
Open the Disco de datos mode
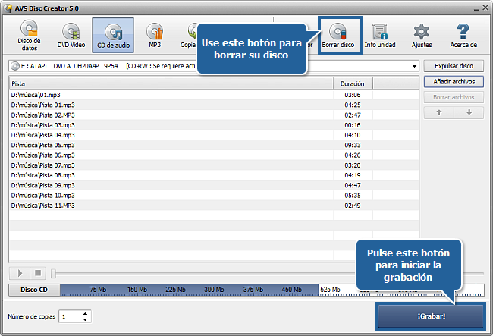coord(30,35)
